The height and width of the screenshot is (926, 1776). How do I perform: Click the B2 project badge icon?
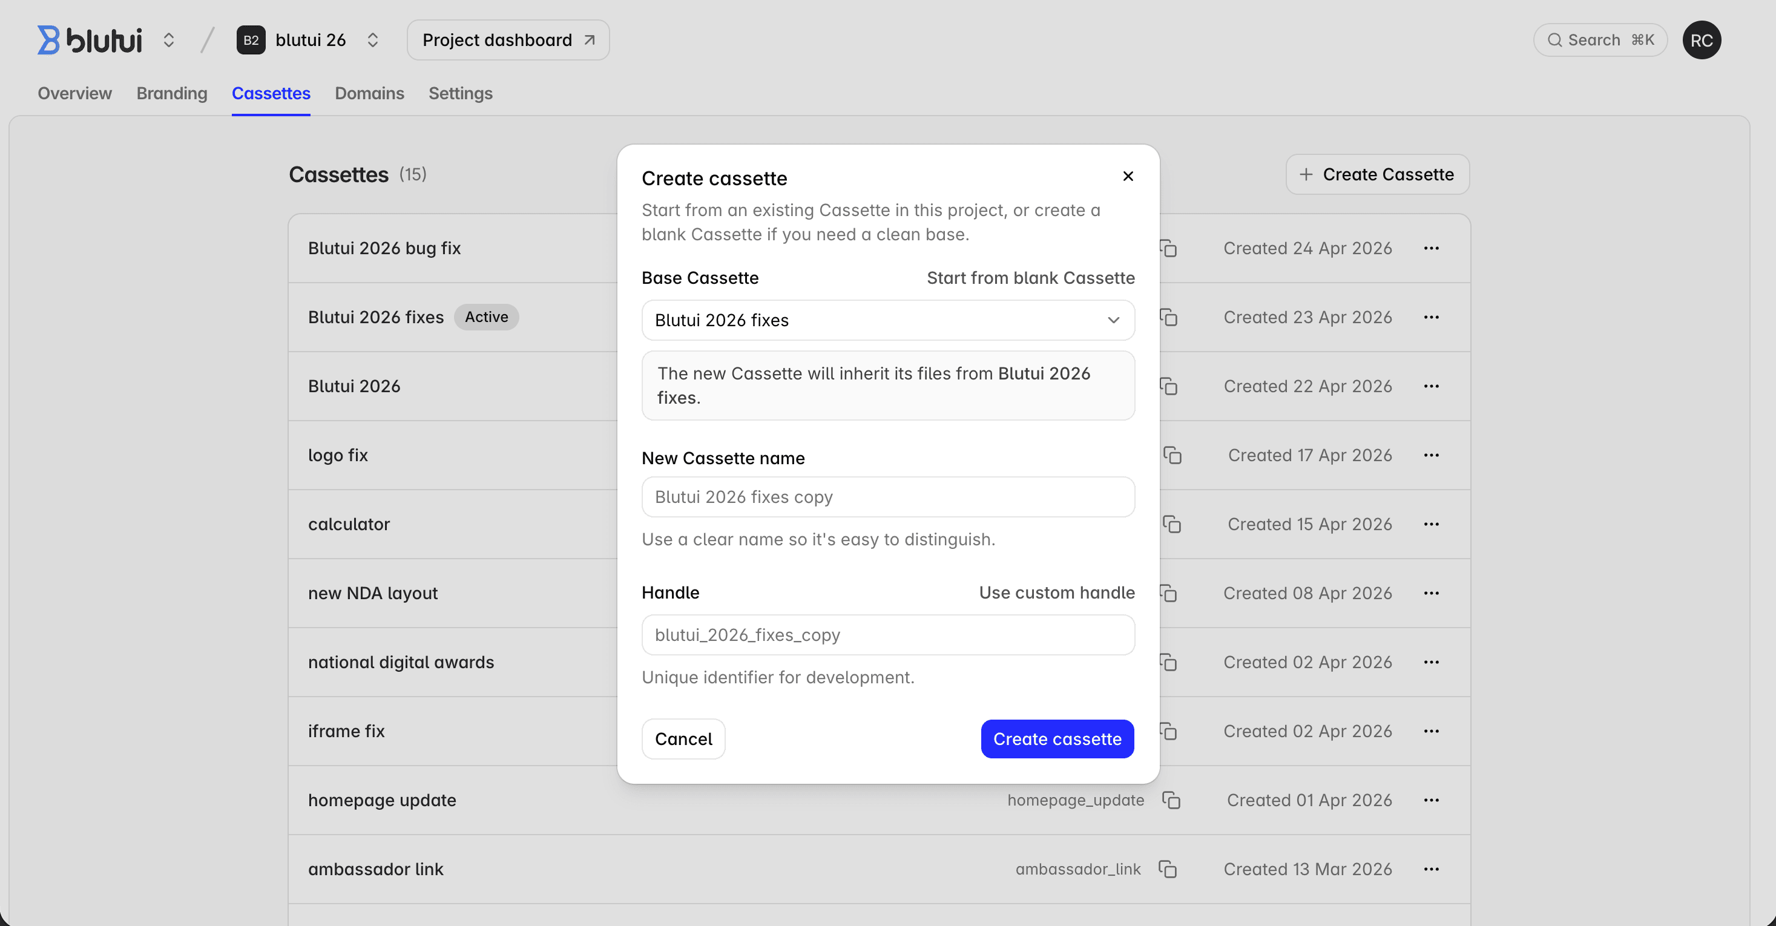tap(251, 40)
